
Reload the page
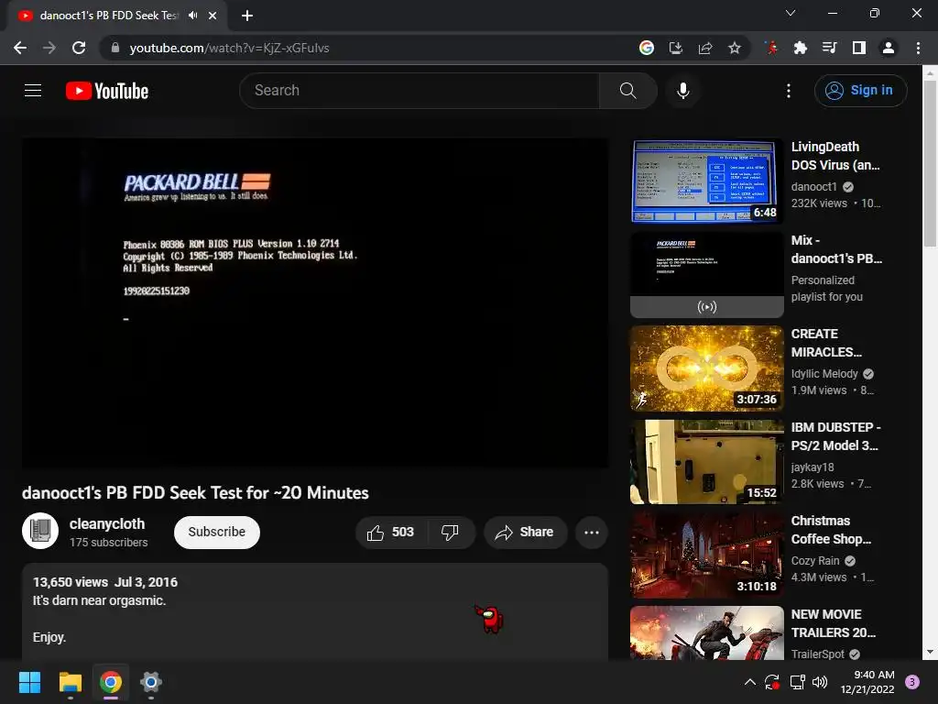[79, 48]
